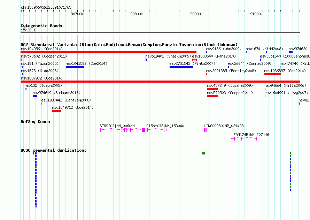Click the esv2091385 (Bentley2008) red marker
Viewport: 310px width, 220px height.
(207, 74)
